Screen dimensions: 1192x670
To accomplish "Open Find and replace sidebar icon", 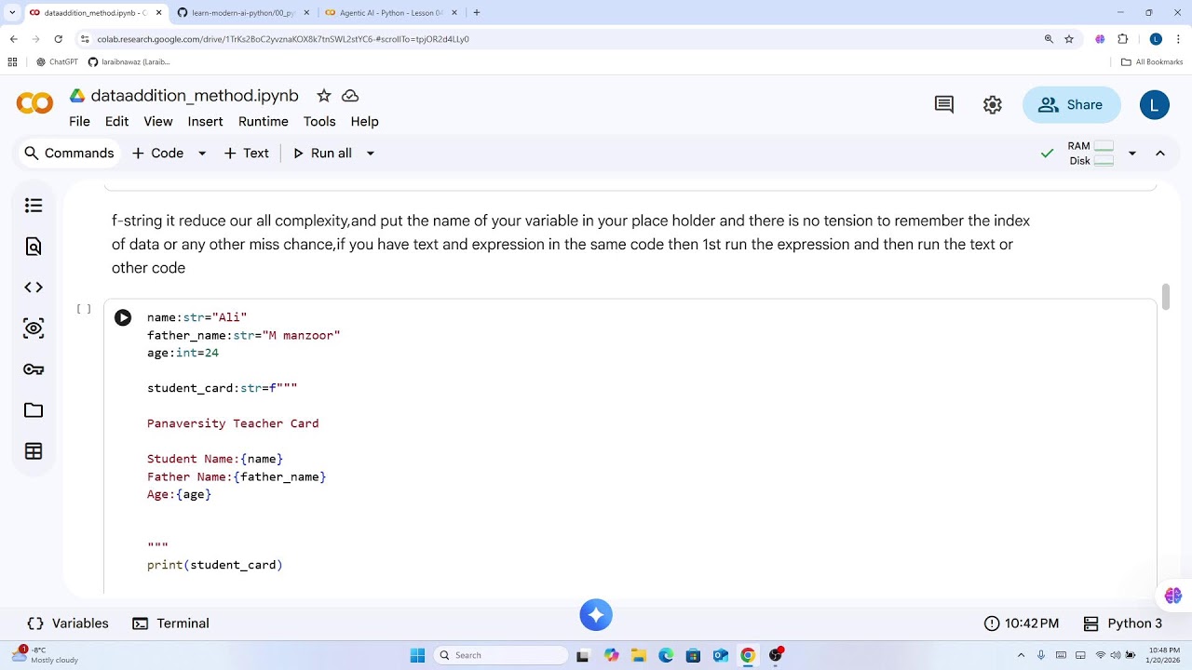I will pos(34,247).
